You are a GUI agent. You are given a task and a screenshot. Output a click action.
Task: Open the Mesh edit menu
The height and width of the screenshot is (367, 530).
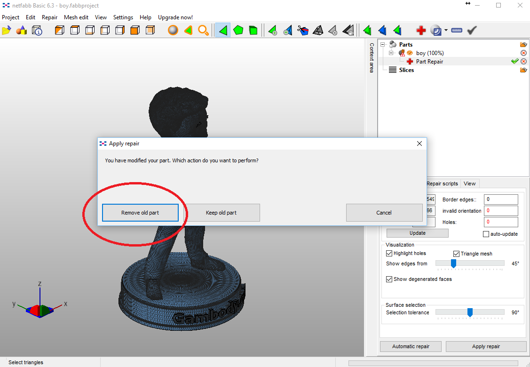pyautogui.click(x=76, y=17)
